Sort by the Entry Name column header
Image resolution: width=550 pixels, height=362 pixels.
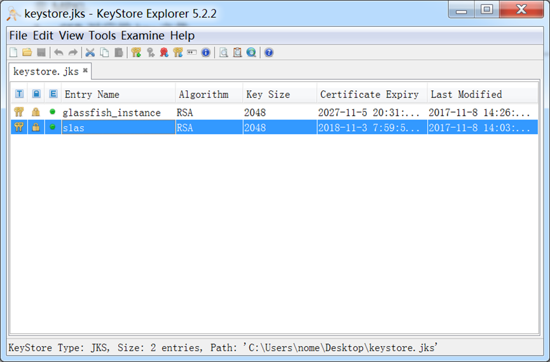click(x=118, y=94)
